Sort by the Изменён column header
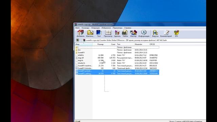Viewport: 217px width, 122px height. click(141, 44)
